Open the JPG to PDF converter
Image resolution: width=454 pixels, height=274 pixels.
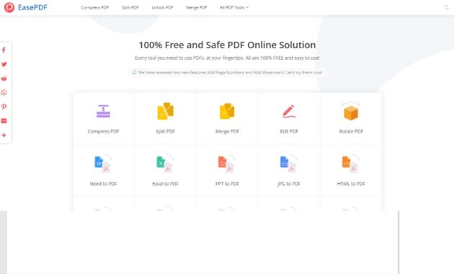(289, 171)
